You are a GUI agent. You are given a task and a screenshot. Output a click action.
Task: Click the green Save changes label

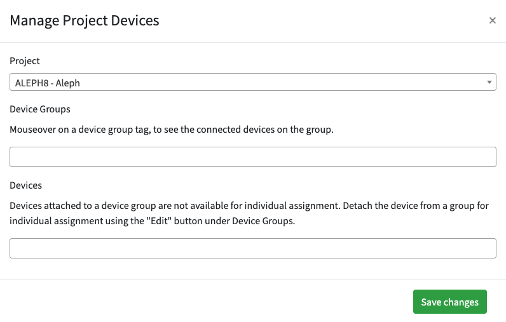tap(449, 302)
